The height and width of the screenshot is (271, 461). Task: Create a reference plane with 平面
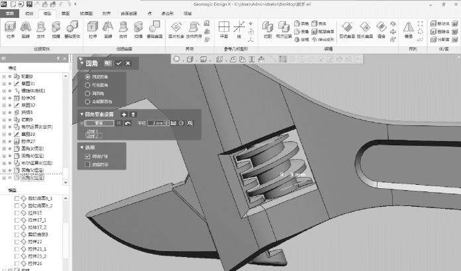(x=224, y=30)
